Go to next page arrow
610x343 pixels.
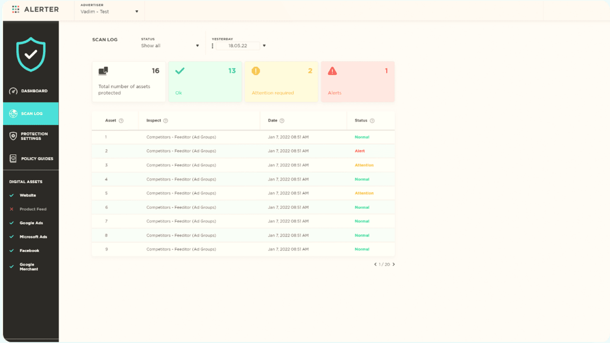[394, 264]
